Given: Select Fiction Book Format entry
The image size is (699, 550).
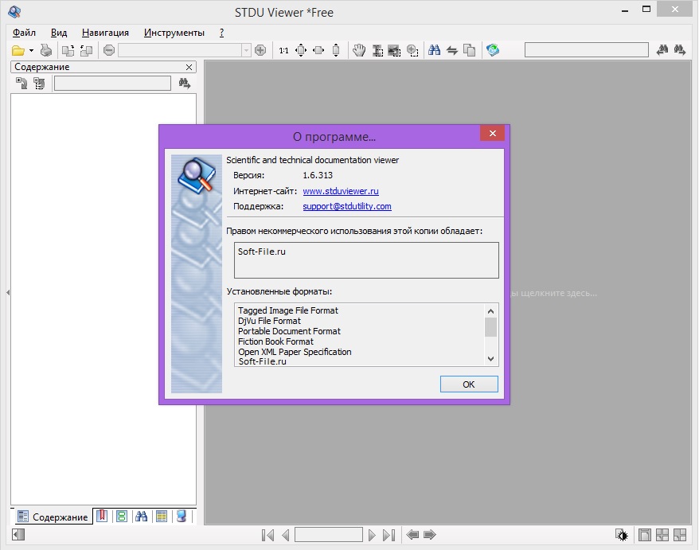Looking at the screenshot, I should pos(275,341).
